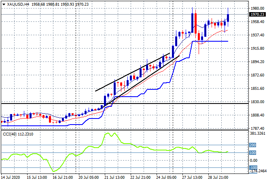Click the 21 Jul 13:00 time label
The image size is (267, 182).
tap(114, 178)
